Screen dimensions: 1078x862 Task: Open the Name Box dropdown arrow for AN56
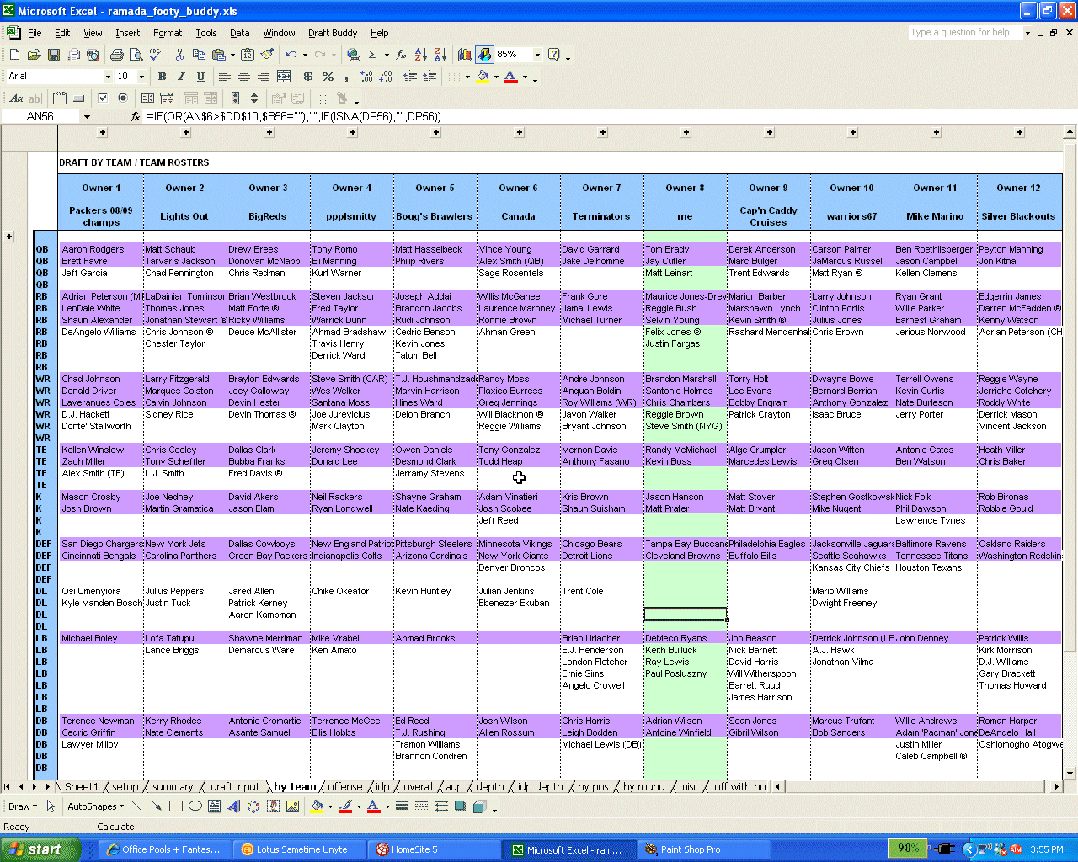coord(87,117)
